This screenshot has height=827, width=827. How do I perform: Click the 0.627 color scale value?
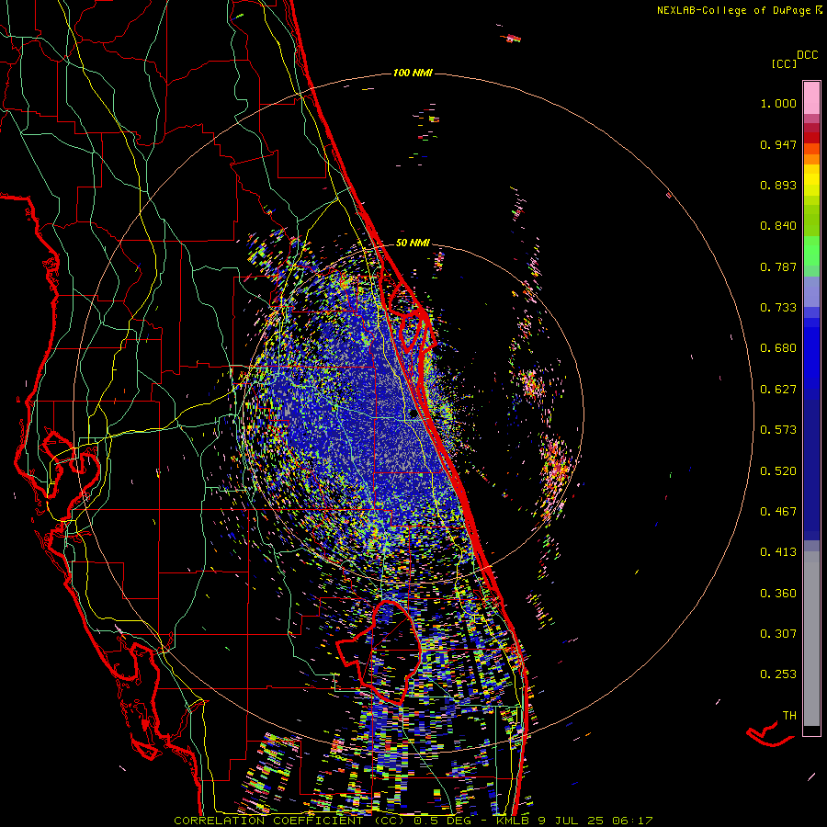tap(778, 390)
